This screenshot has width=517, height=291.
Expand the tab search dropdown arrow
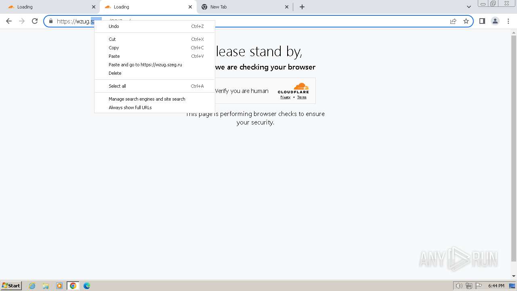pos(469,7)
